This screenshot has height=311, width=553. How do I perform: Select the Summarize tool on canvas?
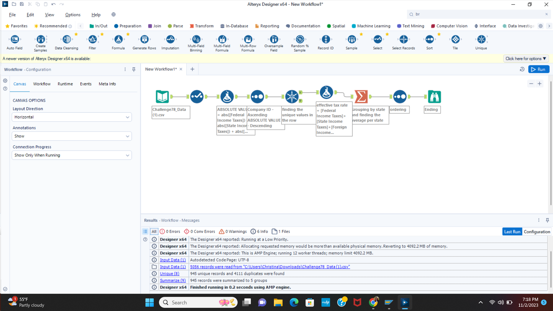[361, 97]
